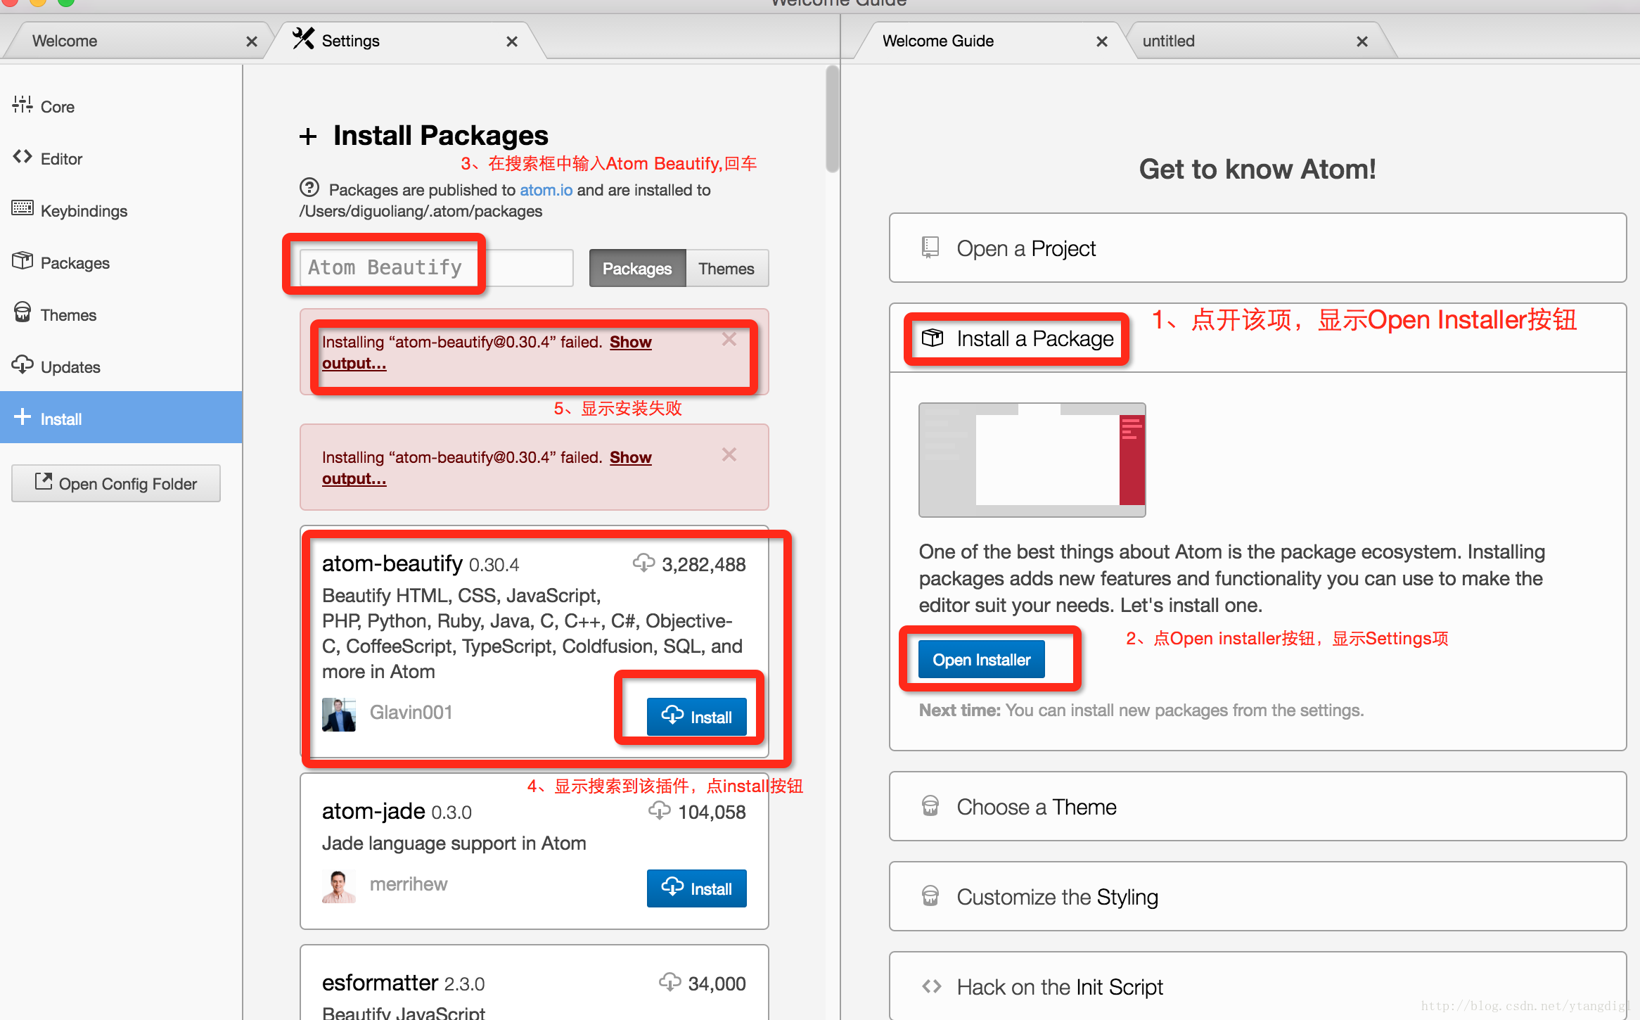The width and height of the screenshot is (1640, 1020).
Task: Switch to the Settings tab
Action: [408, 41]
